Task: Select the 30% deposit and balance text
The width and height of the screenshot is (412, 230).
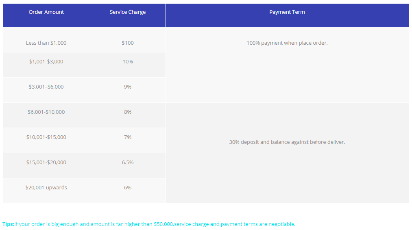Action: point(287,142)
